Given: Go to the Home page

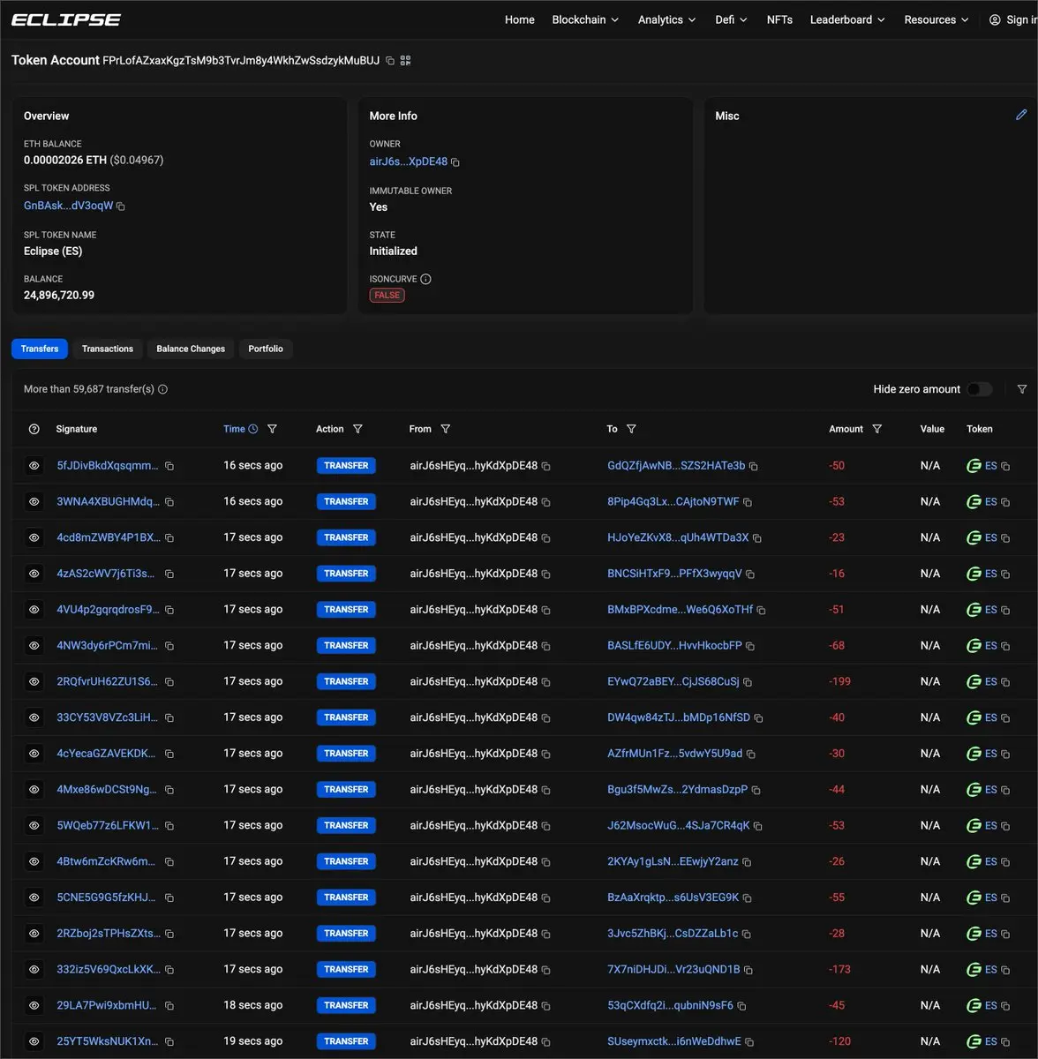Looking at the screenshot, I should click(520, 19).
